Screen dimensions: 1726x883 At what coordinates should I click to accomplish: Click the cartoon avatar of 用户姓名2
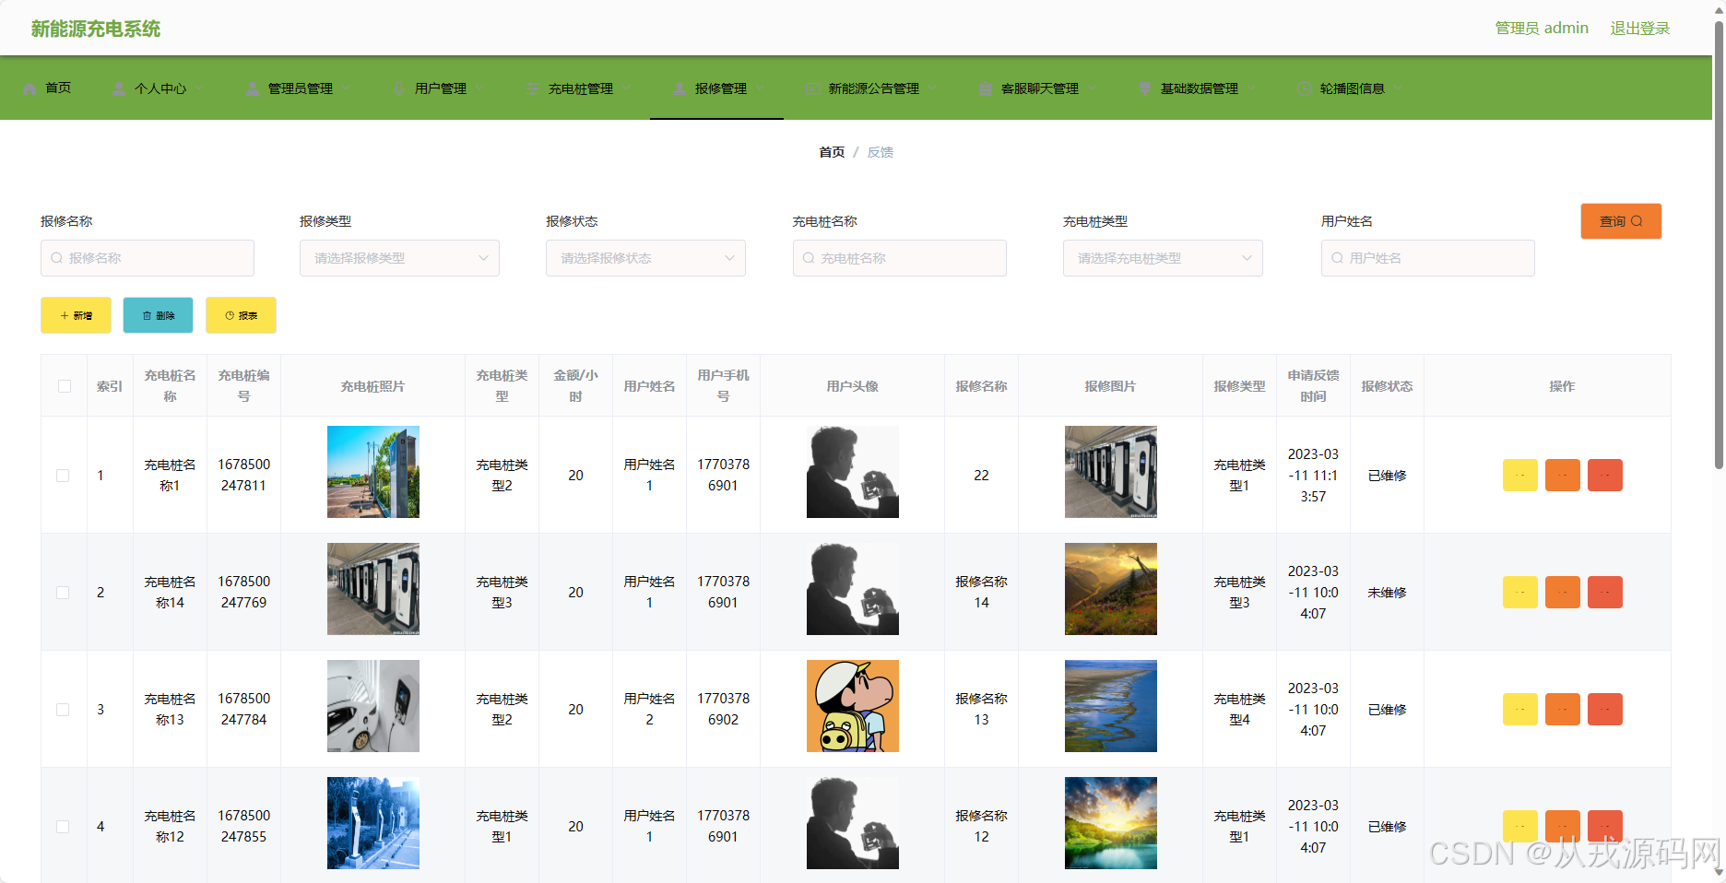pos(853,706)
